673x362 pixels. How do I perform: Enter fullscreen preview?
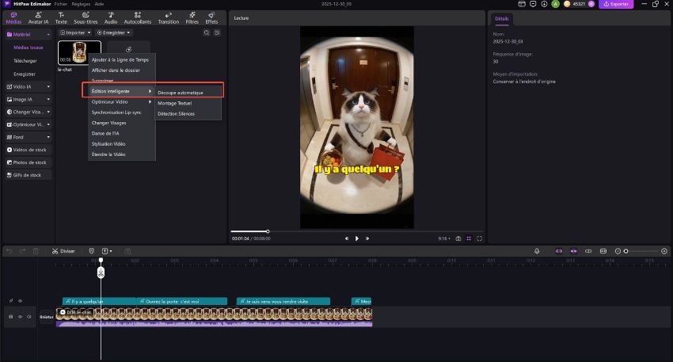point(480,238)
